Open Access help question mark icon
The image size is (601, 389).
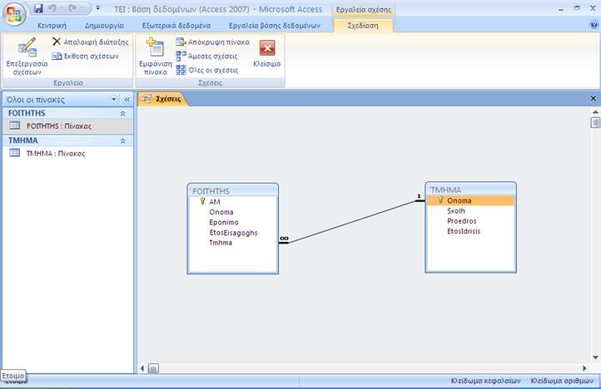tap(594, 24)
